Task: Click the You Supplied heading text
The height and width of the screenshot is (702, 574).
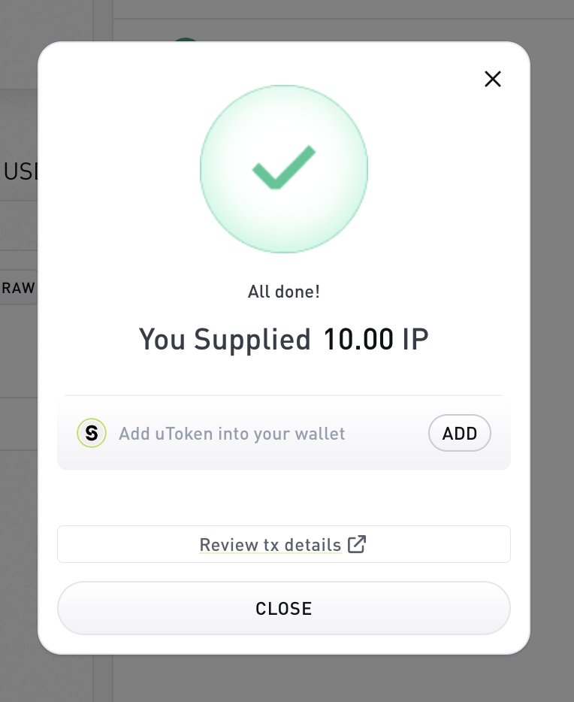Action: point(225,340)
